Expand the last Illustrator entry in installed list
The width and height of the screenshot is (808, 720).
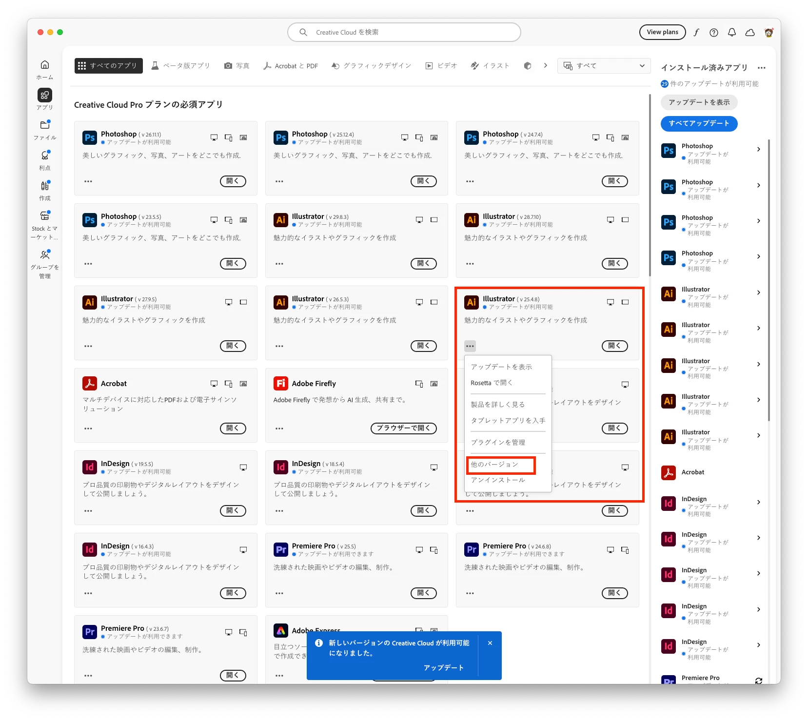(759, 435)
